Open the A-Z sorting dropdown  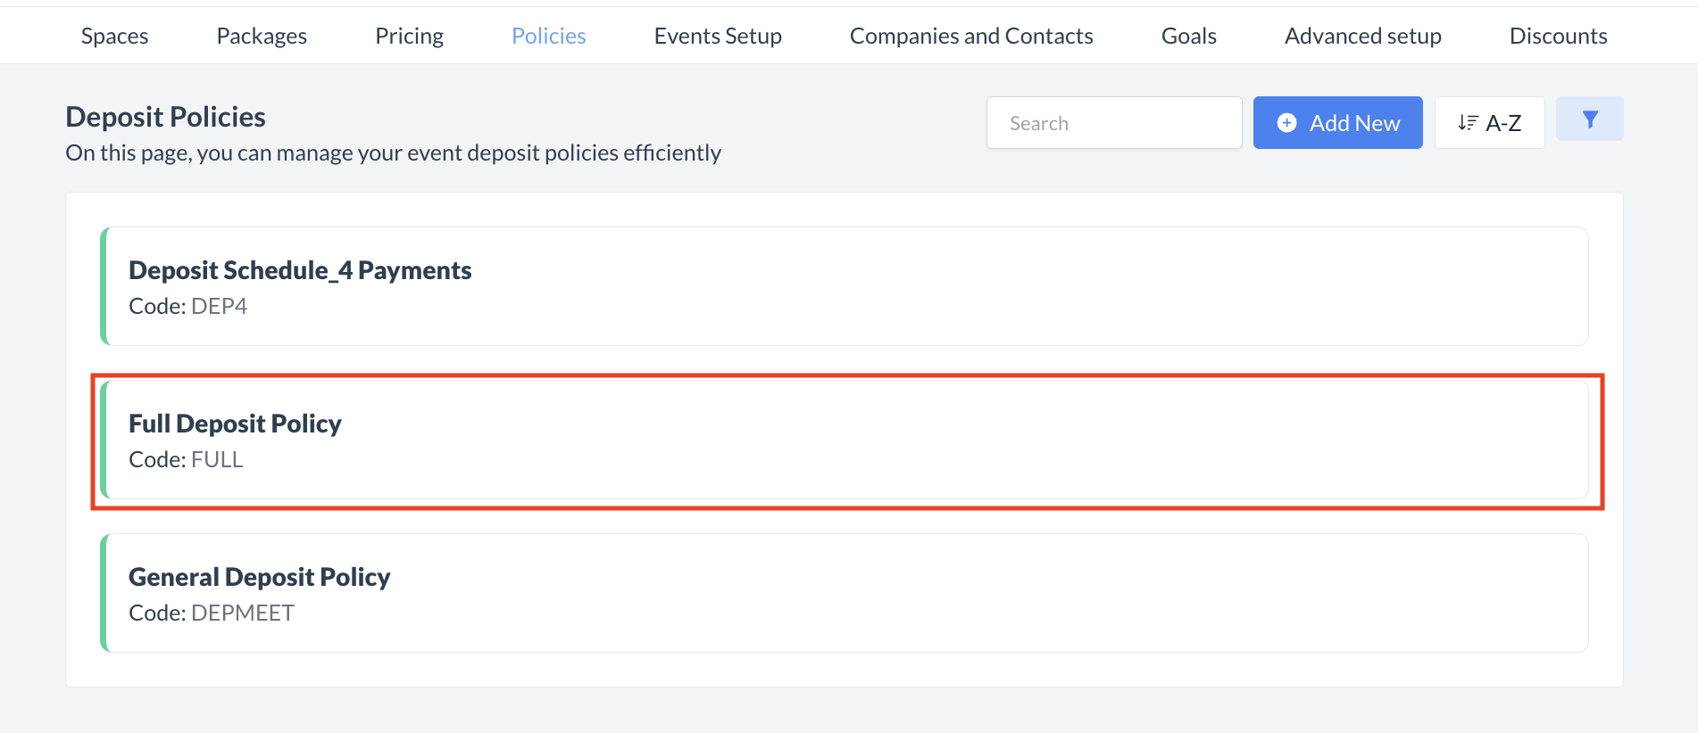1489,122
